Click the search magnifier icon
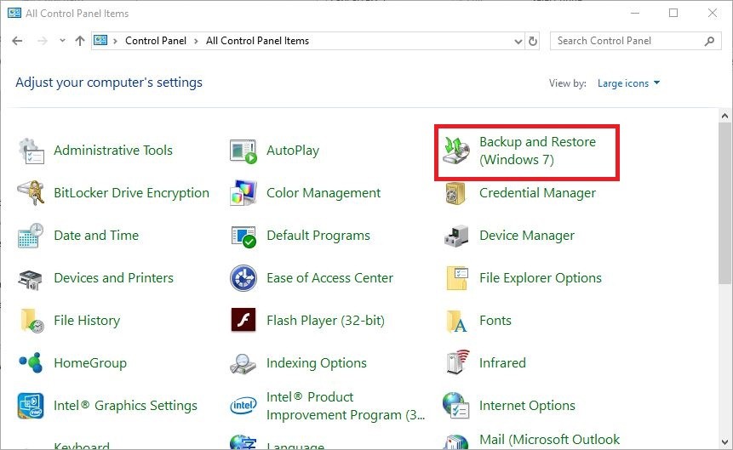Image resolution: width=733 pixels, height=450 pixels. (x=709, y=41)
